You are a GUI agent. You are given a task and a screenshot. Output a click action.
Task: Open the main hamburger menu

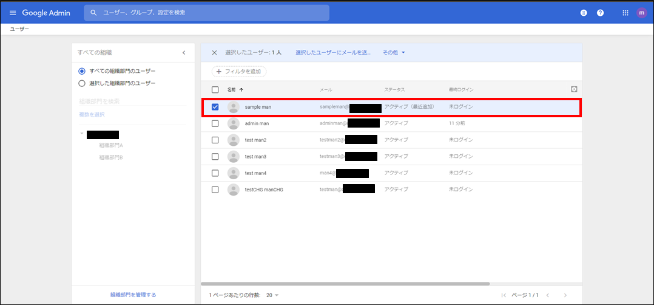pyautogui.click(x=13, y=13)
